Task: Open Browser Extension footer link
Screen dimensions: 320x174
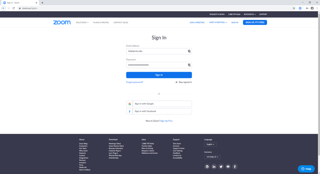Action: (x=116, y=148)
